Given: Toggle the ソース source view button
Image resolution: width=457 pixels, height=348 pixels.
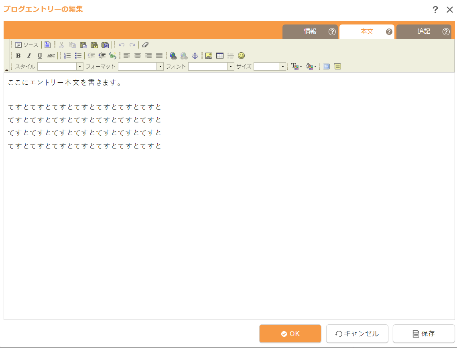Looking at the screenshot, I should (26, 45).
